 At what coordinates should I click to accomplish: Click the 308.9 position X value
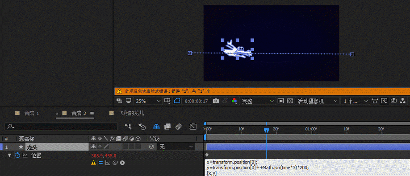click(x=96, y=156)
